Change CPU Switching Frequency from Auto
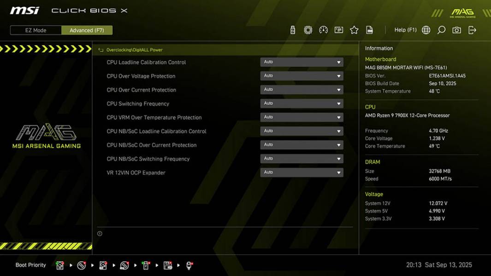 coord(302,103)
